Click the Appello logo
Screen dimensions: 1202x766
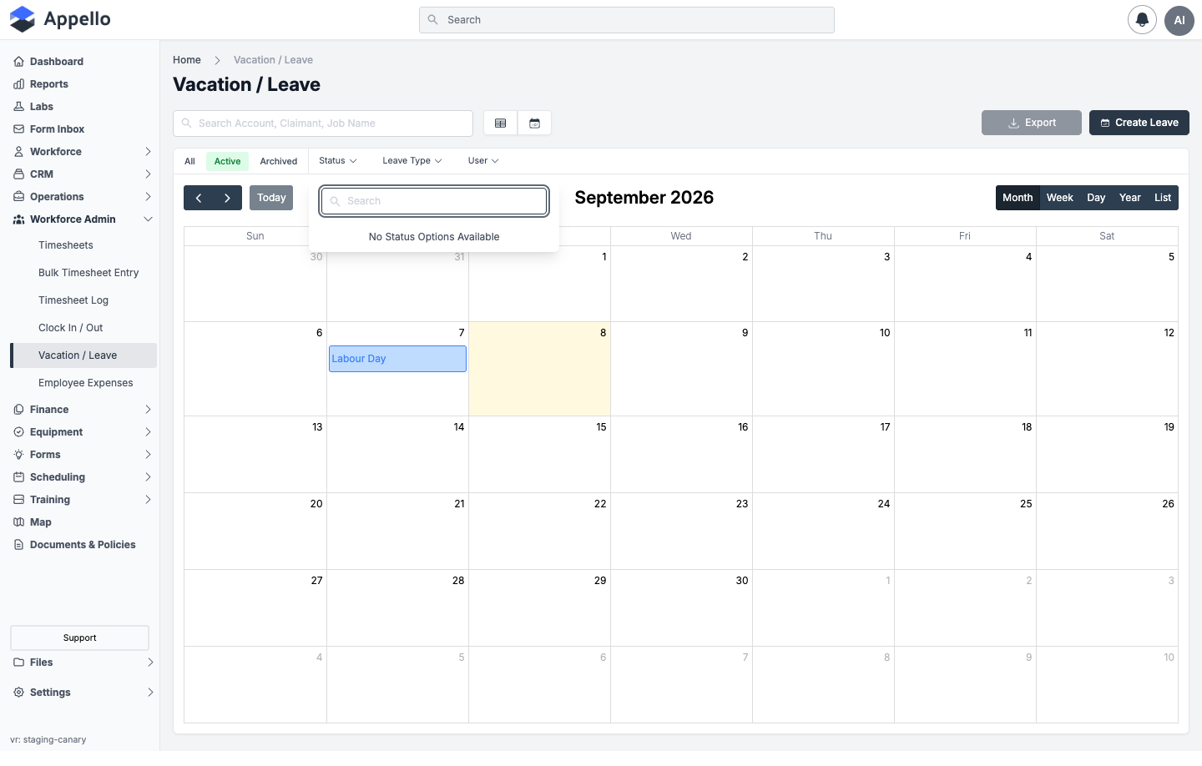click(x=60, y=19)
